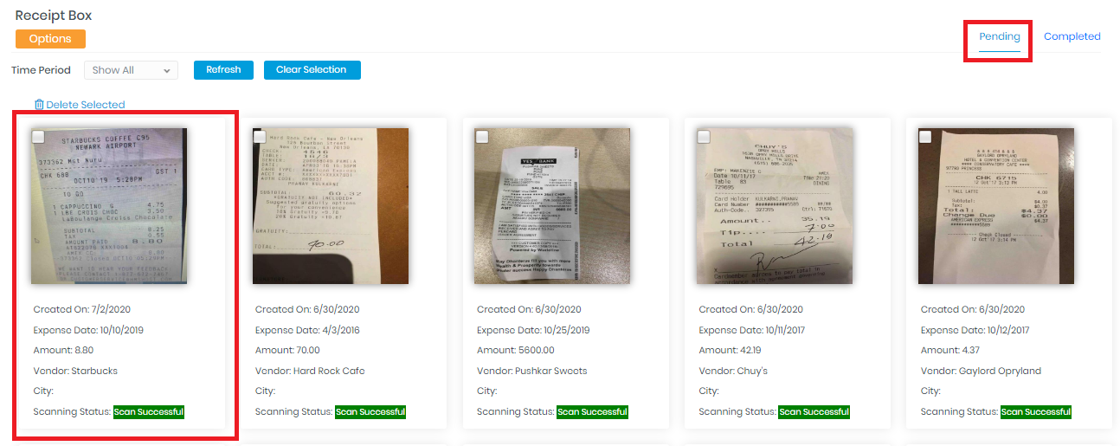Image resolution: width=1120 pixels, height=446 pixels.
Task: Switch to the Pending tab
Action: point(1000,36)
